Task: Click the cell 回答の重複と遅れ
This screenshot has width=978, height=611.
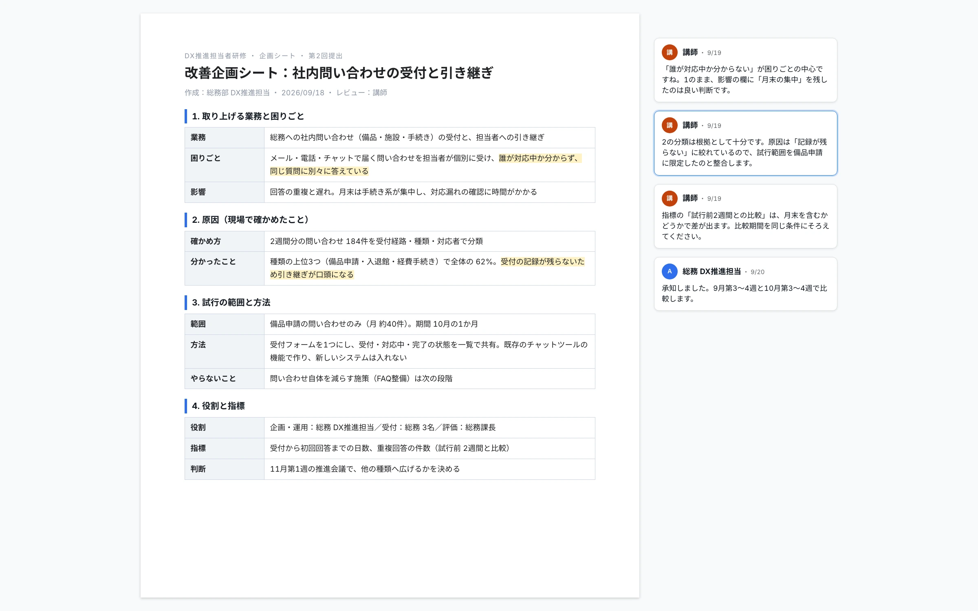Action: [x=430, y=192]
